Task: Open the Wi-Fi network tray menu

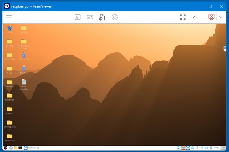Action: tap(202, 148)
